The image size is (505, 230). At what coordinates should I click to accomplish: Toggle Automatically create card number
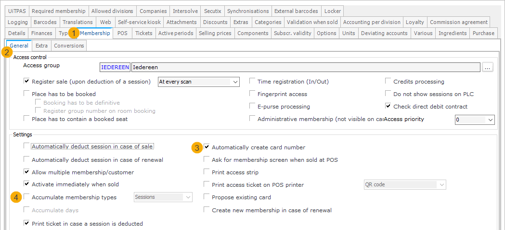[207, 147]
